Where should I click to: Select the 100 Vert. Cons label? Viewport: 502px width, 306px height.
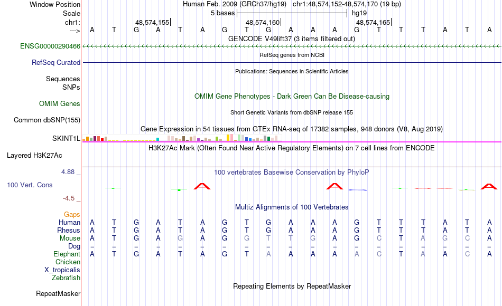click(x=30, y=185)
